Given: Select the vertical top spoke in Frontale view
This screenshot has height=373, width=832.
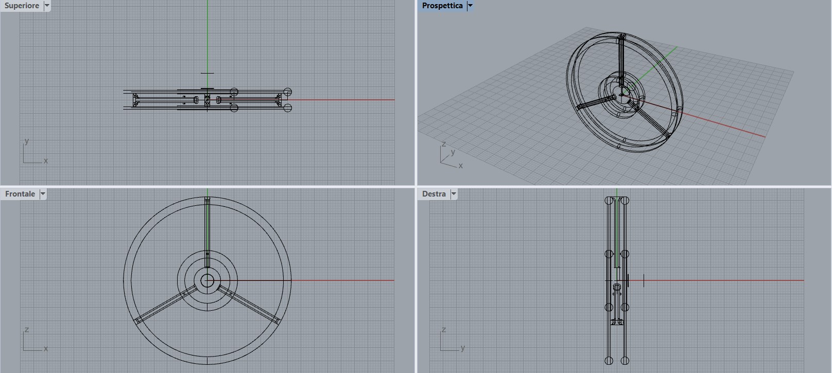Looking at the screenshot, I should click(x=207, y=232).
